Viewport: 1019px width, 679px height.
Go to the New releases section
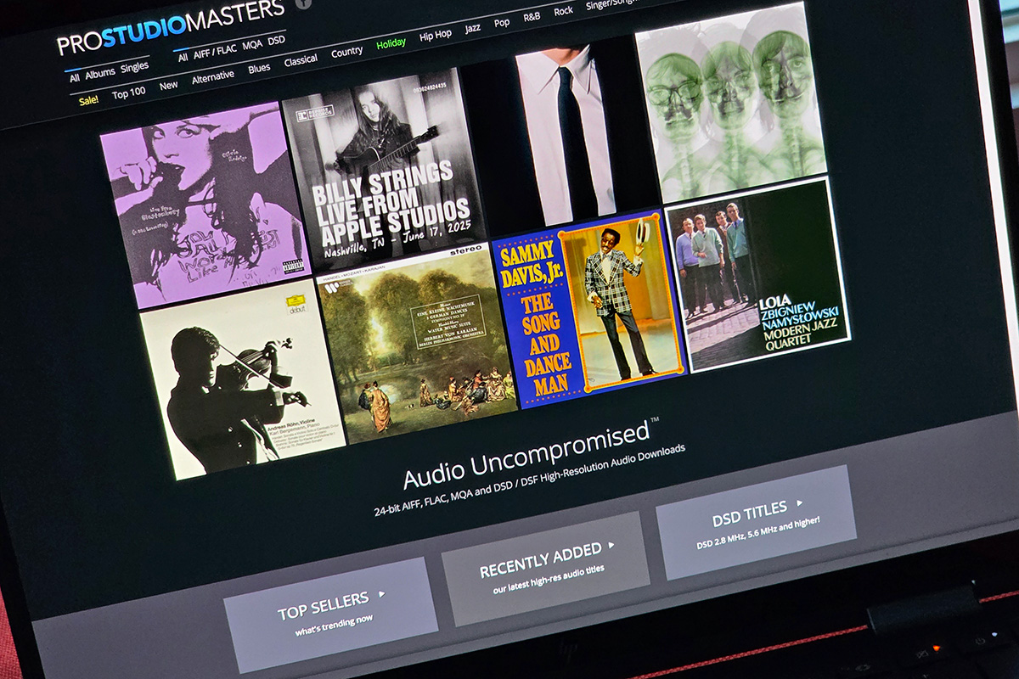point(169,85)
